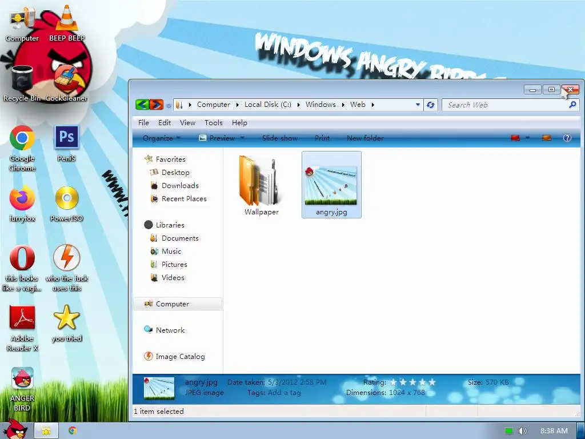
Task: Open the File menu
Action: coord(143,123)
